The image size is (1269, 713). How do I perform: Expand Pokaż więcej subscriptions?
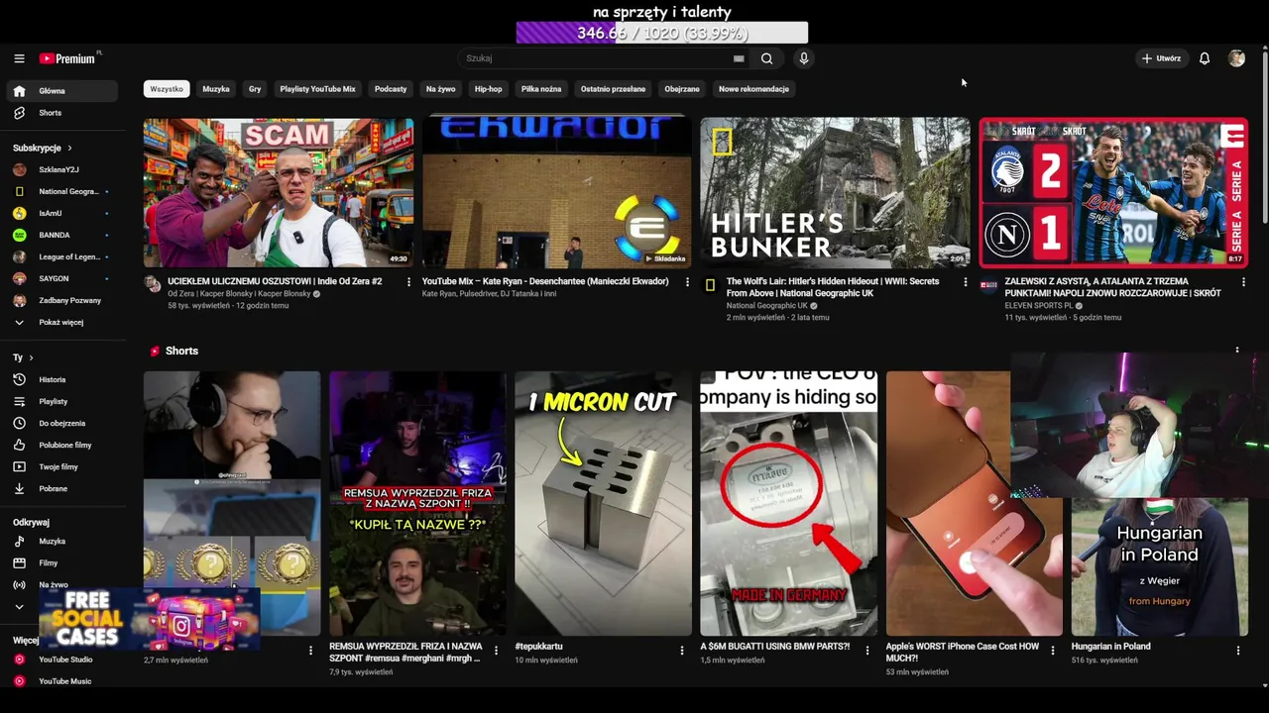(61, 322)
